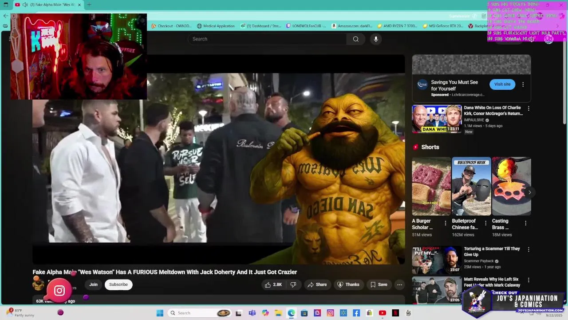Open Task View on the taskbar
This screenshot has height=320, width=568.
point(238,313)
